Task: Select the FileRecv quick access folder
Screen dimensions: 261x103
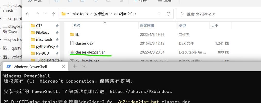Action: 43,32
